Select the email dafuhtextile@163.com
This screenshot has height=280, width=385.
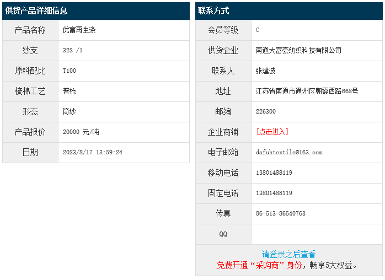coord(289,152)
